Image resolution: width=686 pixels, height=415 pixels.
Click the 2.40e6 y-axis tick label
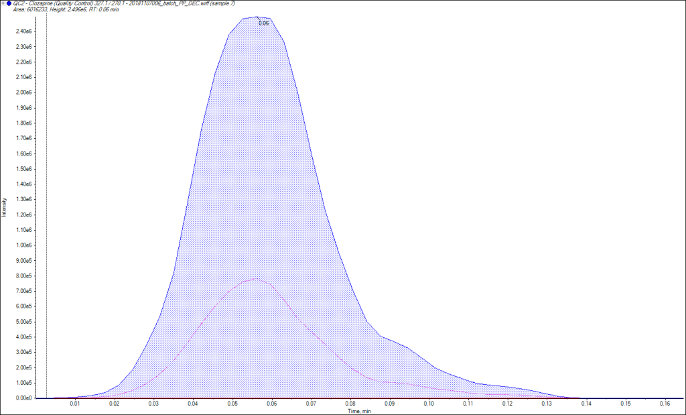[x=23, y=31]
